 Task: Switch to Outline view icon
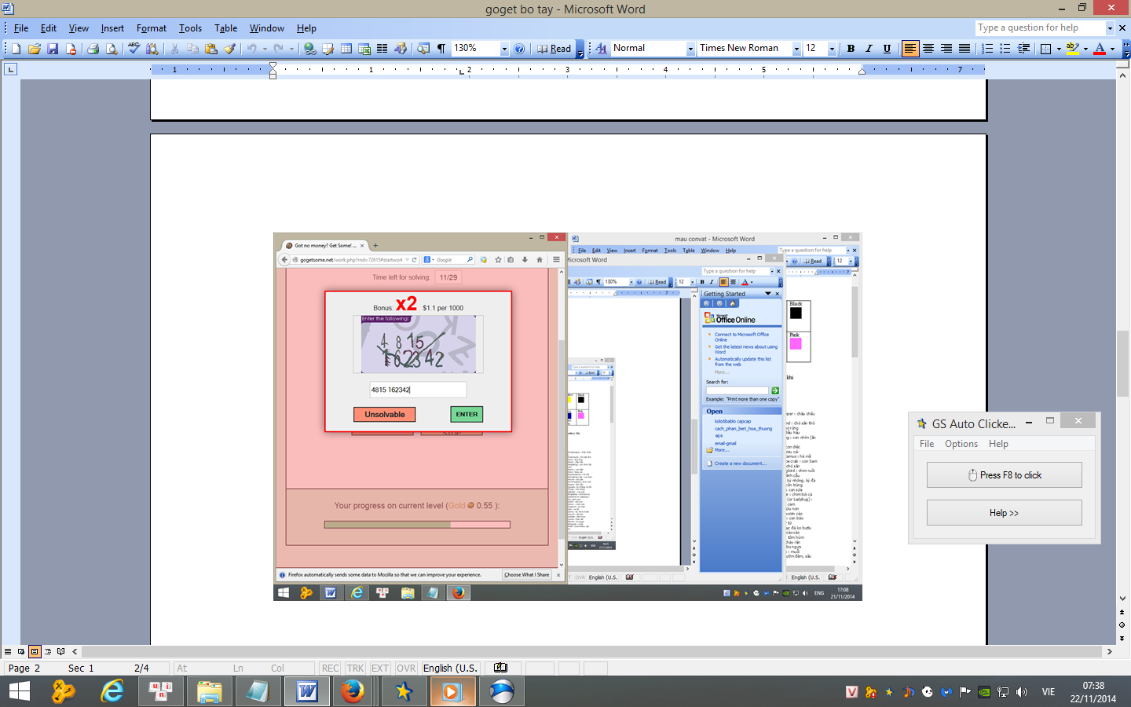[x=47, y=651]
